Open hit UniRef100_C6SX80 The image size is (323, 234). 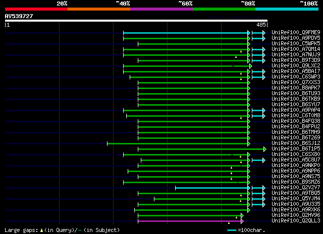click(x=296, y=154)
